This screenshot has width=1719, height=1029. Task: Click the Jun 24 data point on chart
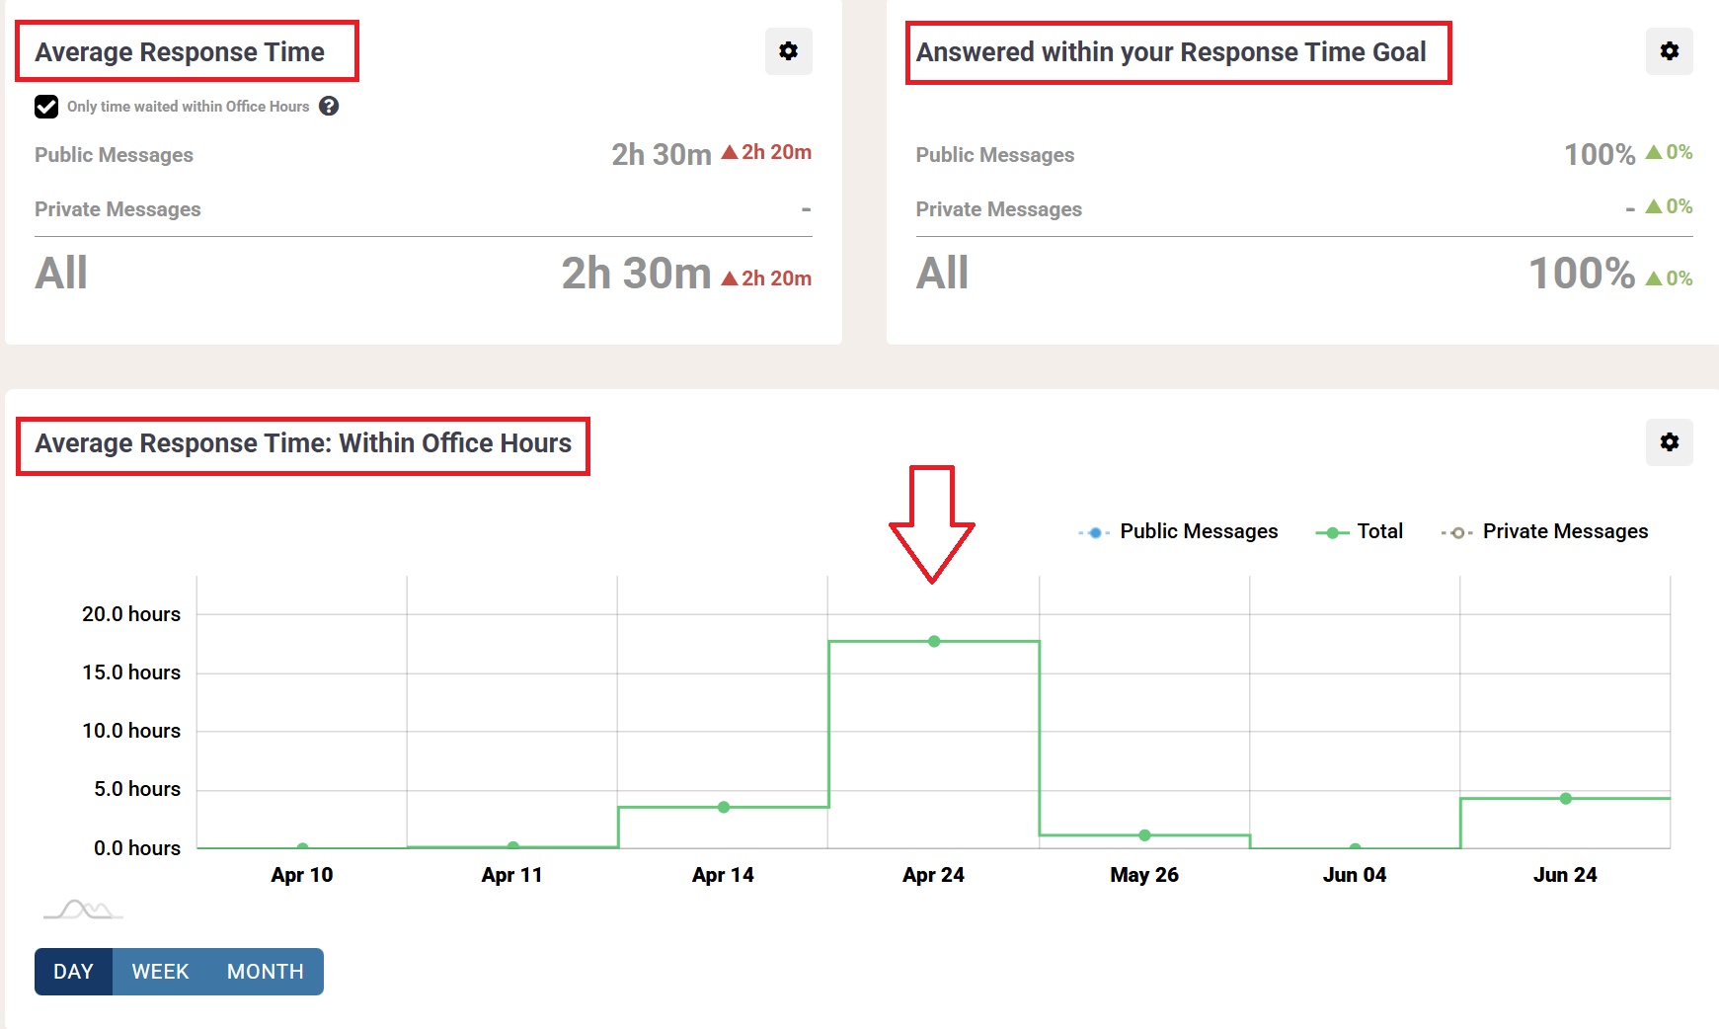point(1566,798)
